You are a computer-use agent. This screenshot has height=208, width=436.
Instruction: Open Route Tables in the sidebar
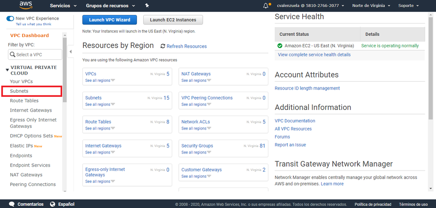click(x=24, y=101)
